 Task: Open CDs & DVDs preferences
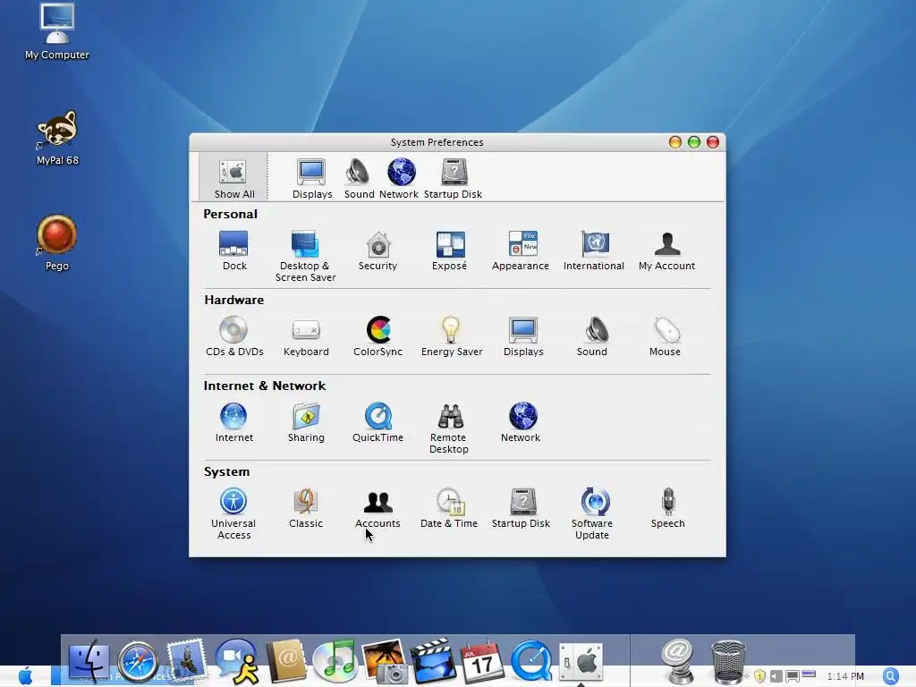tap(234, 336)
